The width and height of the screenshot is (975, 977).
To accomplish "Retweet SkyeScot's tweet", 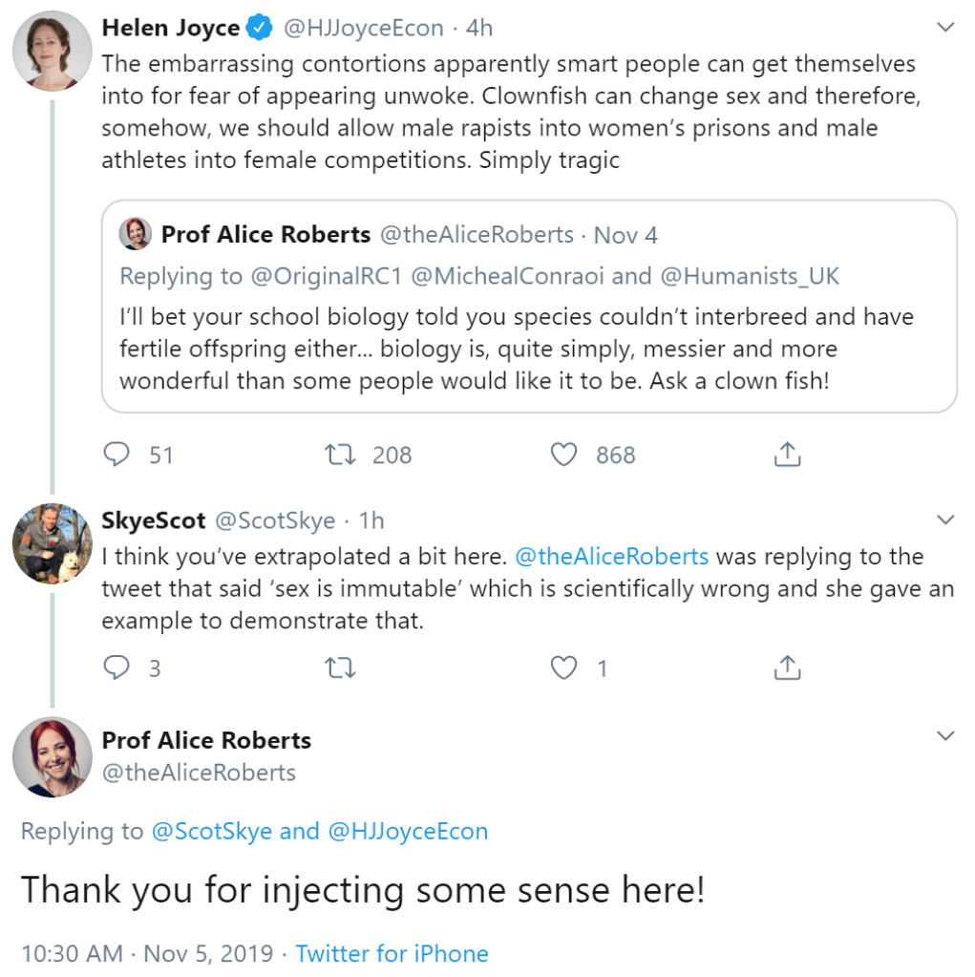I will point(341,668).
